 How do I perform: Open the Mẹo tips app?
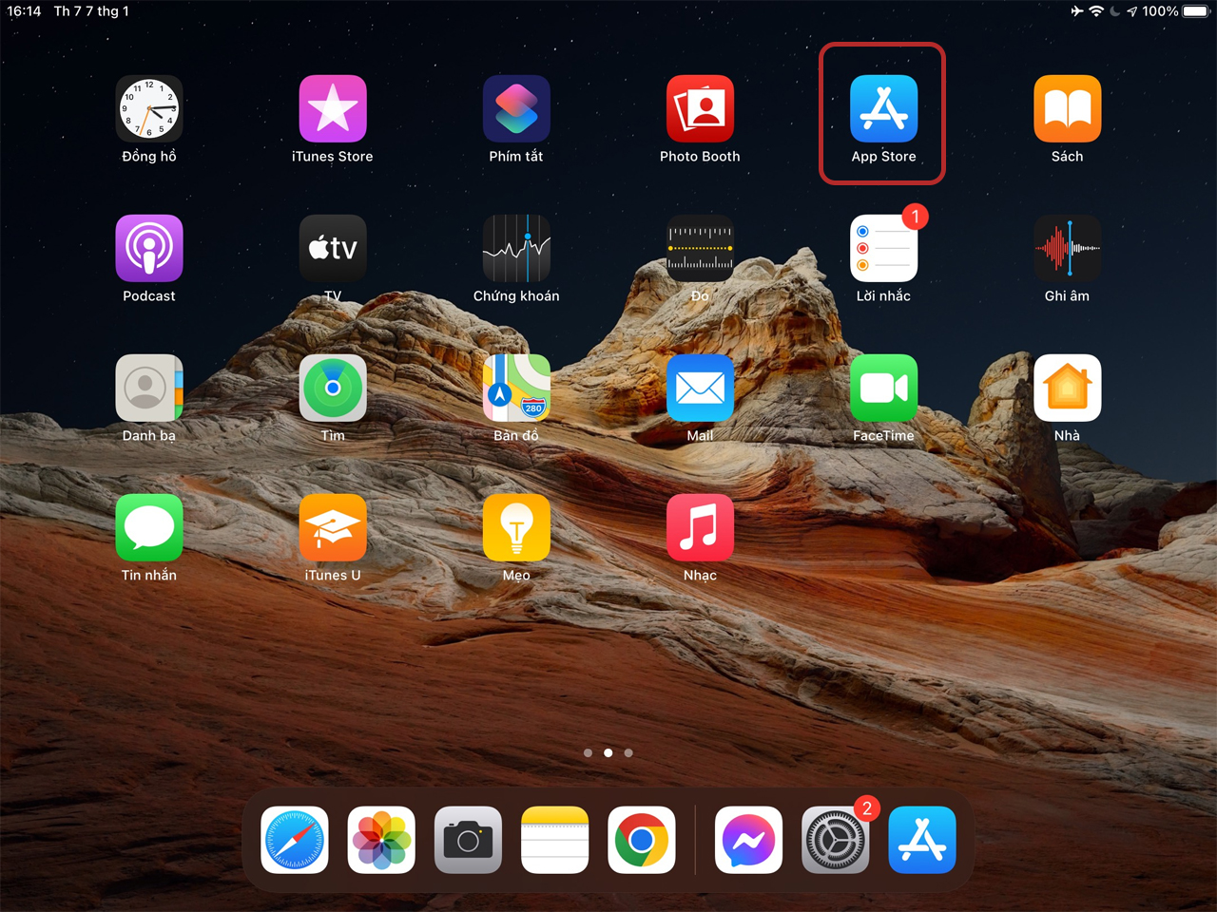tap(516, 527)
